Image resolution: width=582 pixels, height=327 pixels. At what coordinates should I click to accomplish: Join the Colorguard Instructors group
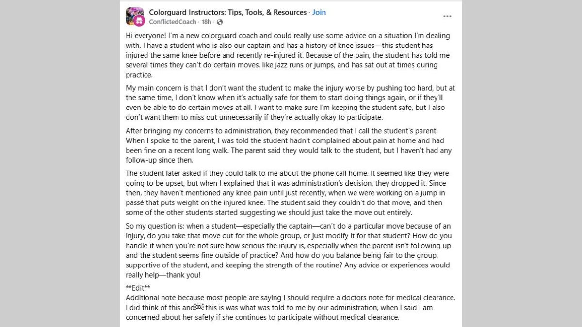pyautogui.click(x=319, y=12)
